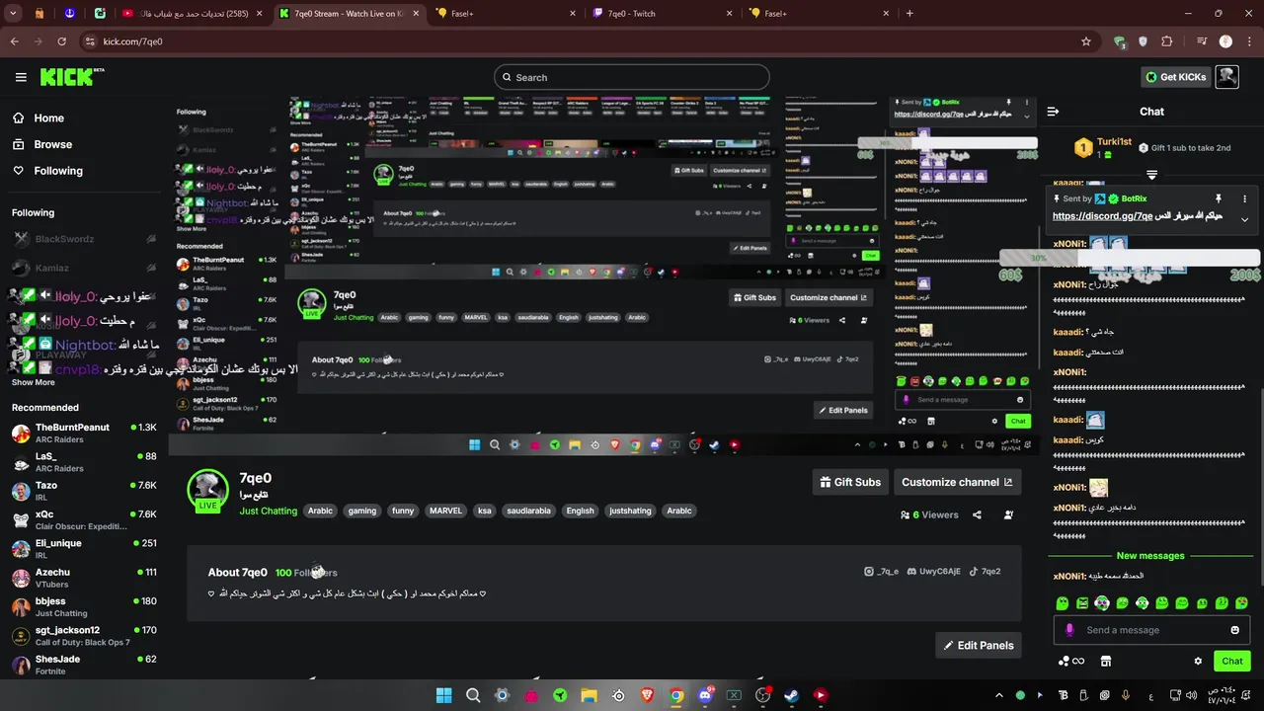
Task: Focus the Search field
Action: (632, 77)
